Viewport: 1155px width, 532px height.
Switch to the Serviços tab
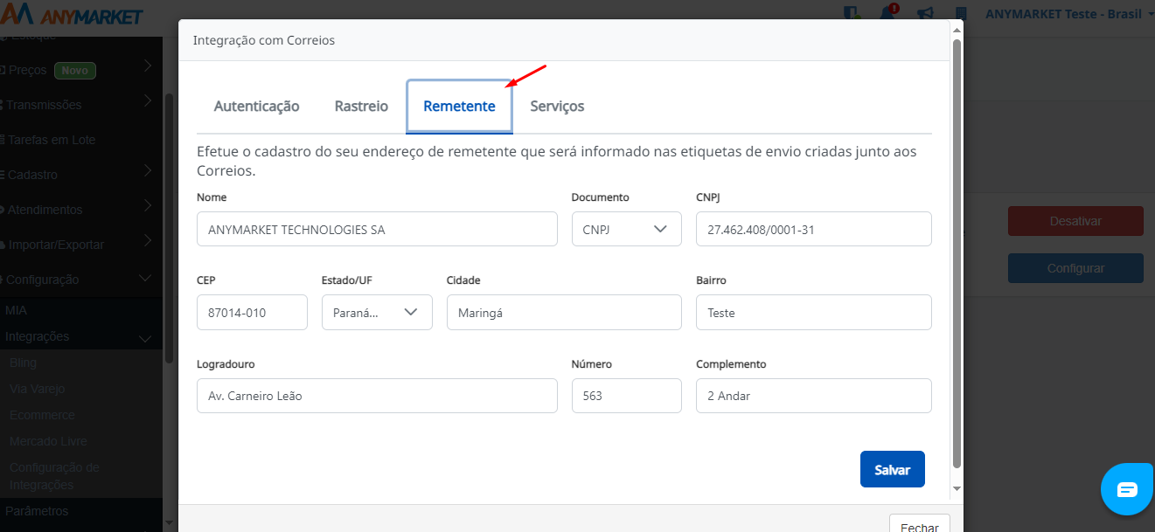click(x=557, y=107)
